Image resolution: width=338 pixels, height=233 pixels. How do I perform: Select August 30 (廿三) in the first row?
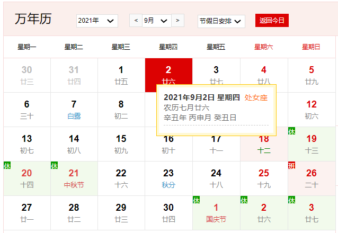(27, 75)
